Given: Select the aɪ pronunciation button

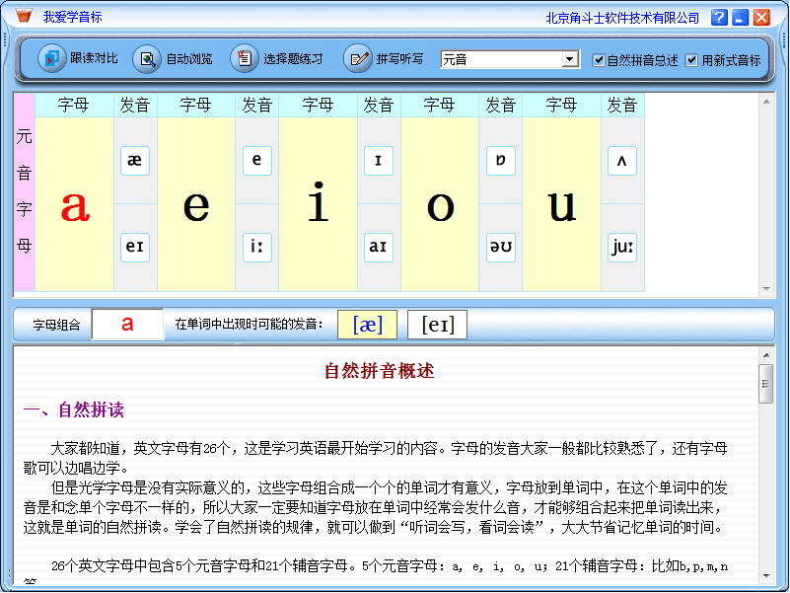Looking at the screenshot, I should tap(379, 248).
